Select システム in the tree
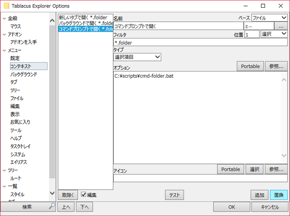 (x=18, y=154)
